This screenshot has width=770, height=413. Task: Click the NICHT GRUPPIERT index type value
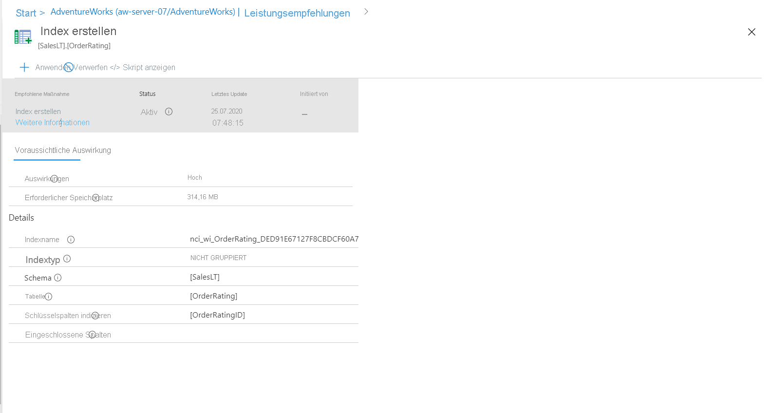pyautogui.click(x=218, y=258)
